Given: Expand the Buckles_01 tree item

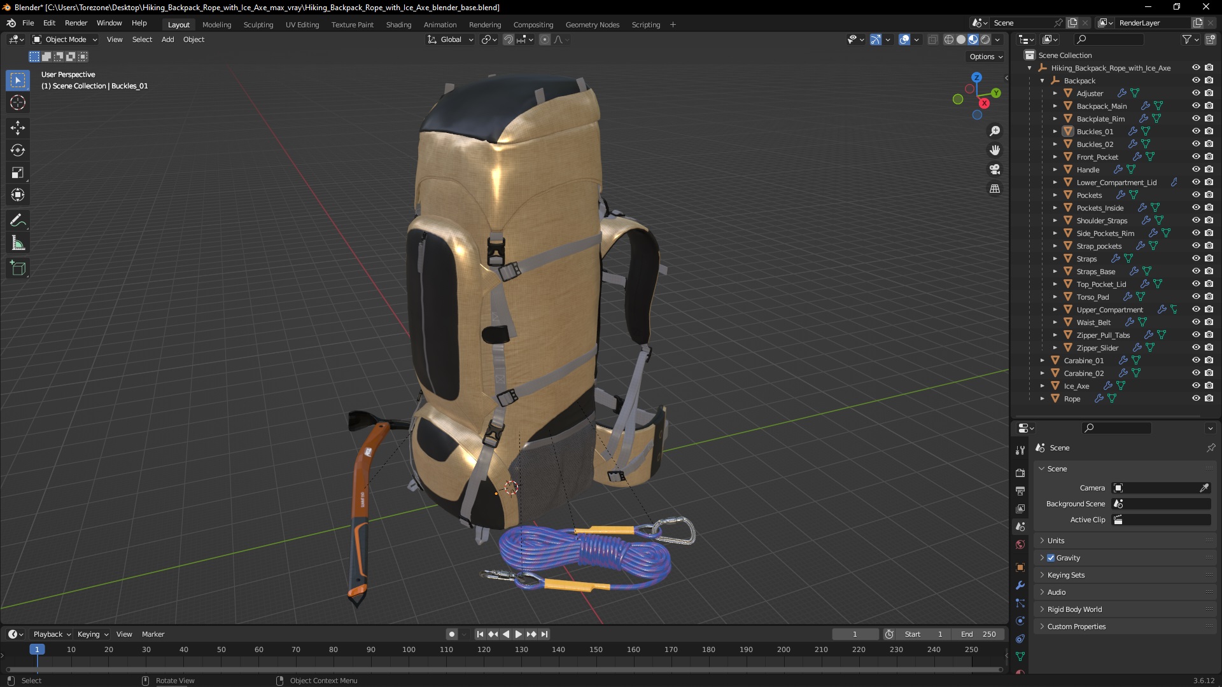Looking at the screenshot, I should coord(1055,131).
